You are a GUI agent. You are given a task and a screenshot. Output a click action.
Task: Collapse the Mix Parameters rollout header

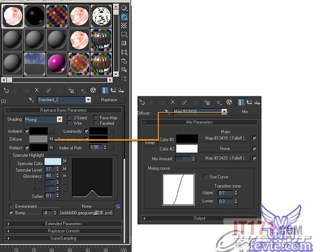coord(199,122)
